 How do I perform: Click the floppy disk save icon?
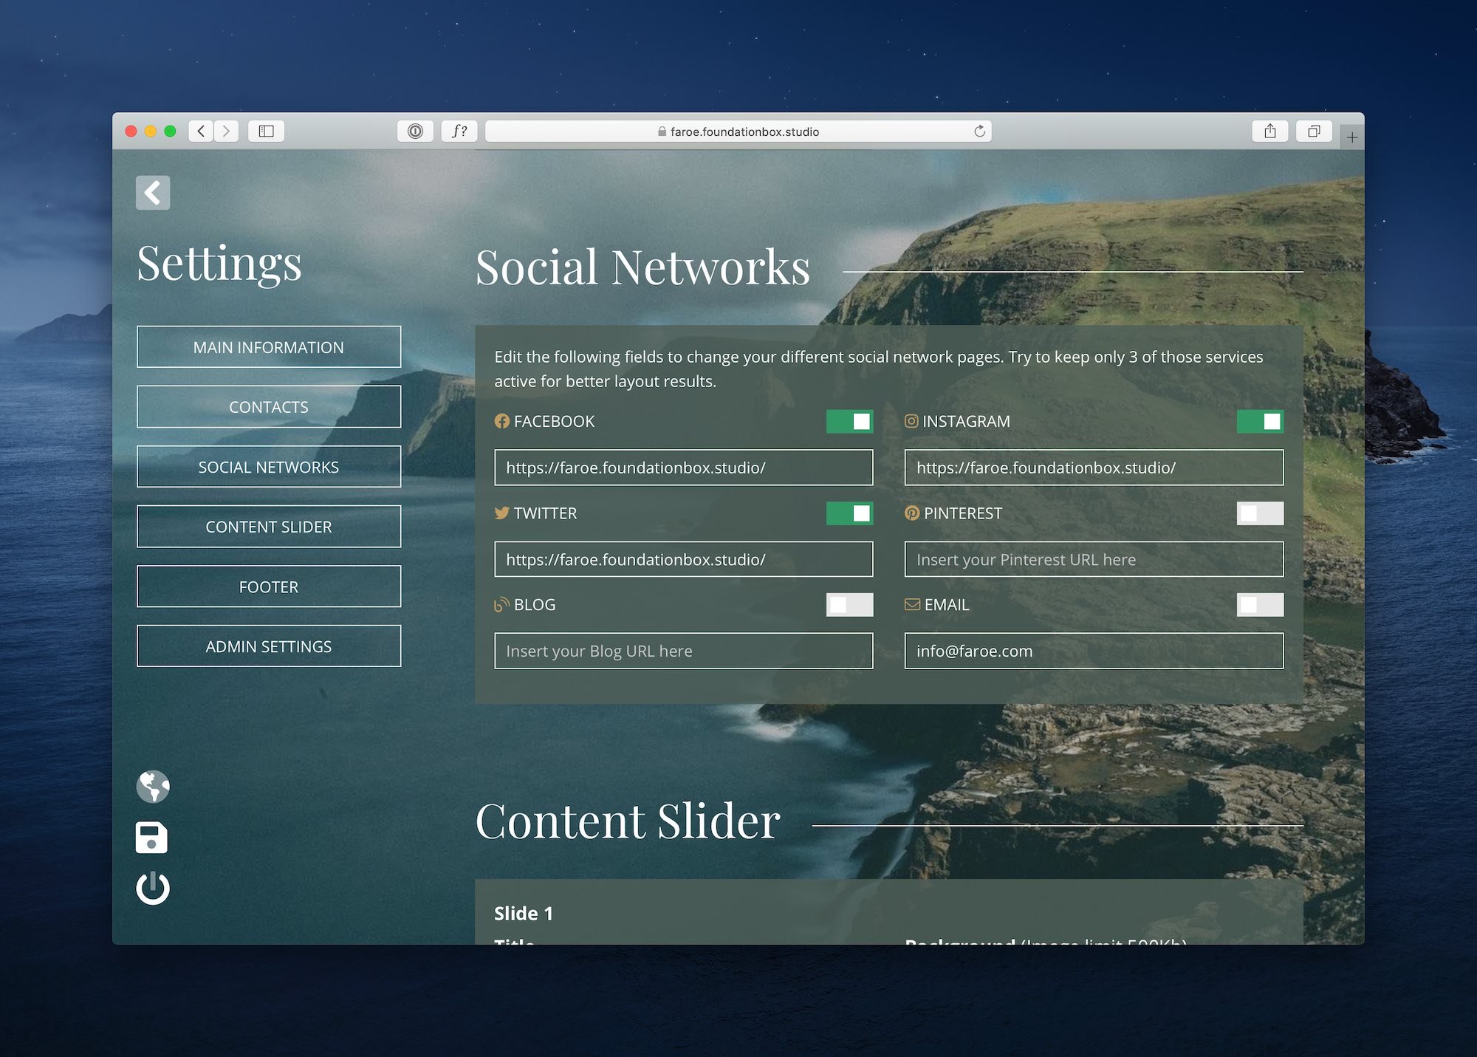pyautogui.click(x=152, y=838)
